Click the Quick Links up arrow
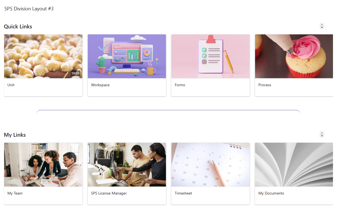Screen dimensions: 339x212 coord(322,25)
